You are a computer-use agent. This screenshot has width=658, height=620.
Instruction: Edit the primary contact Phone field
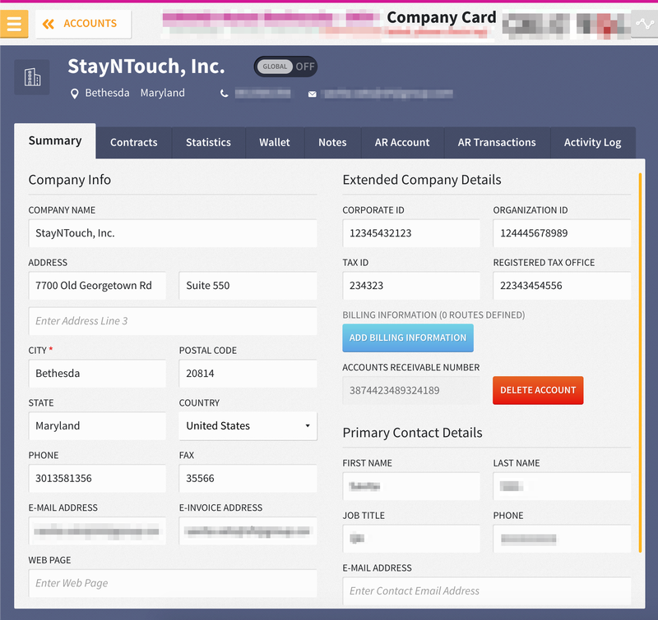562,539
